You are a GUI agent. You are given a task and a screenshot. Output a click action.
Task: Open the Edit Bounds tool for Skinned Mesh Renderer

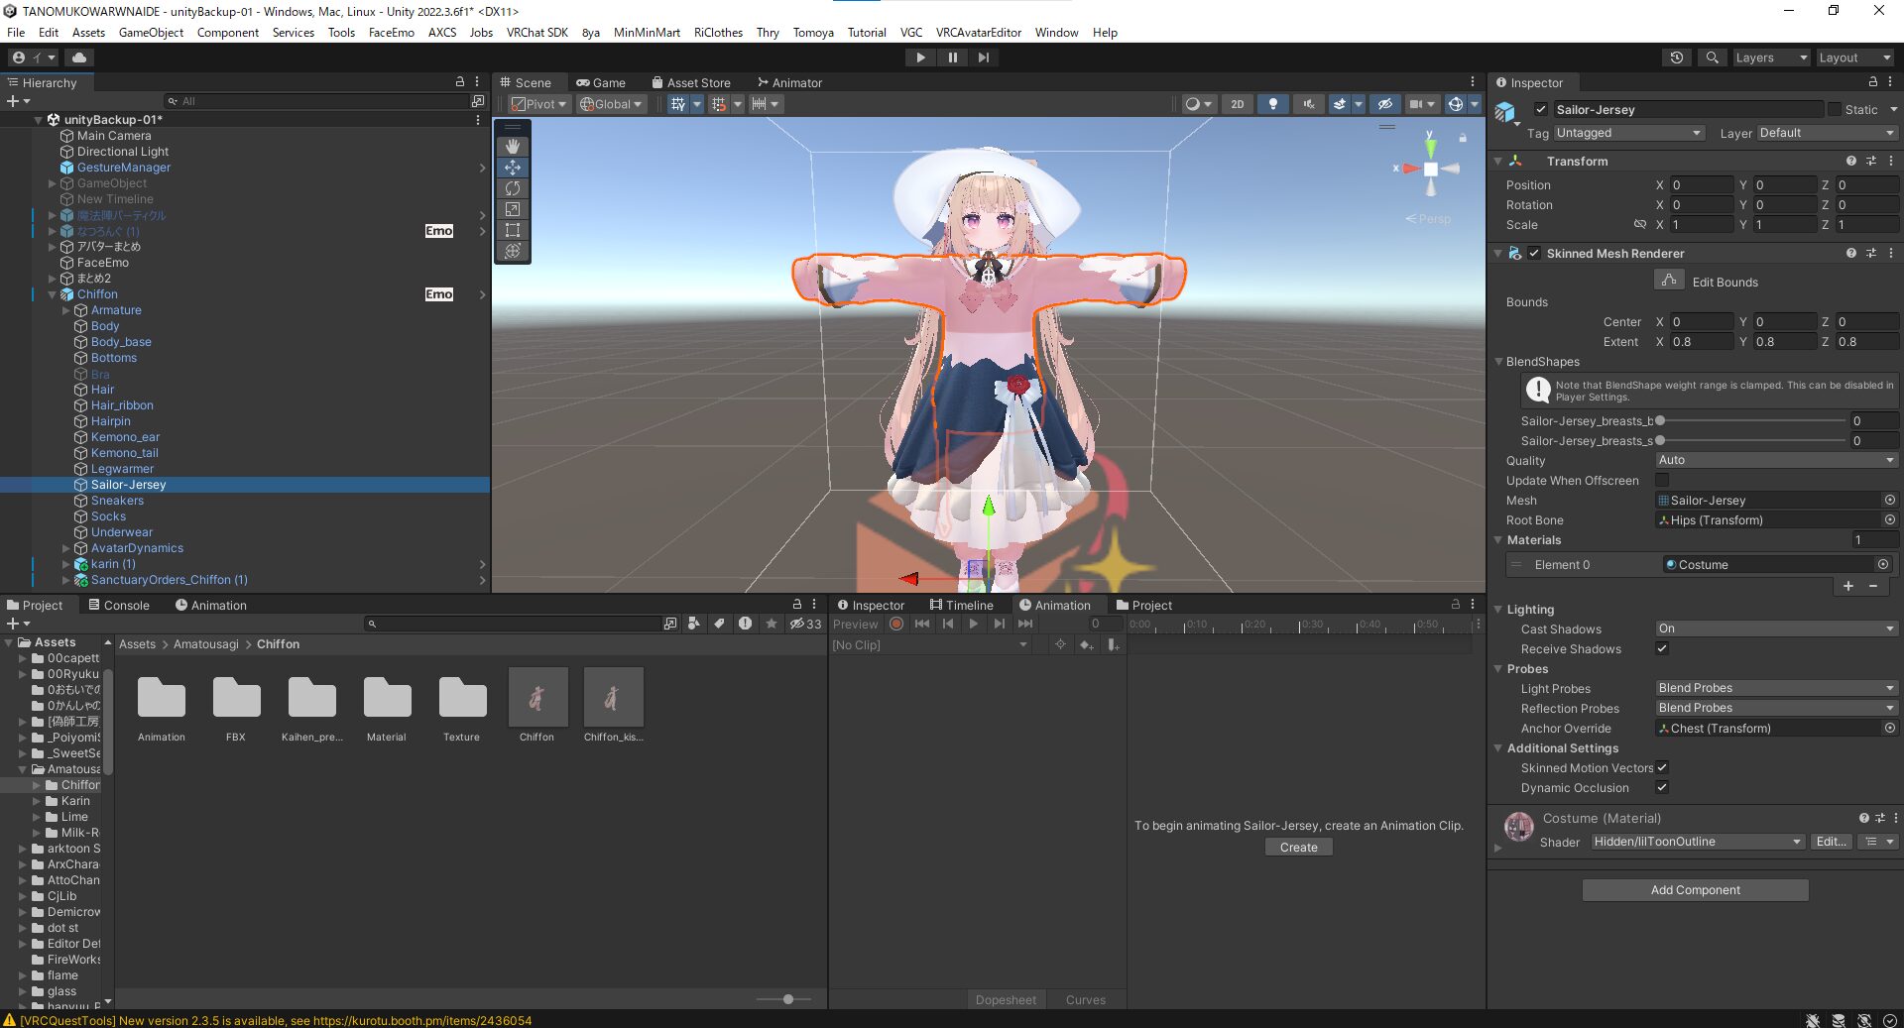coord(1669,281)
